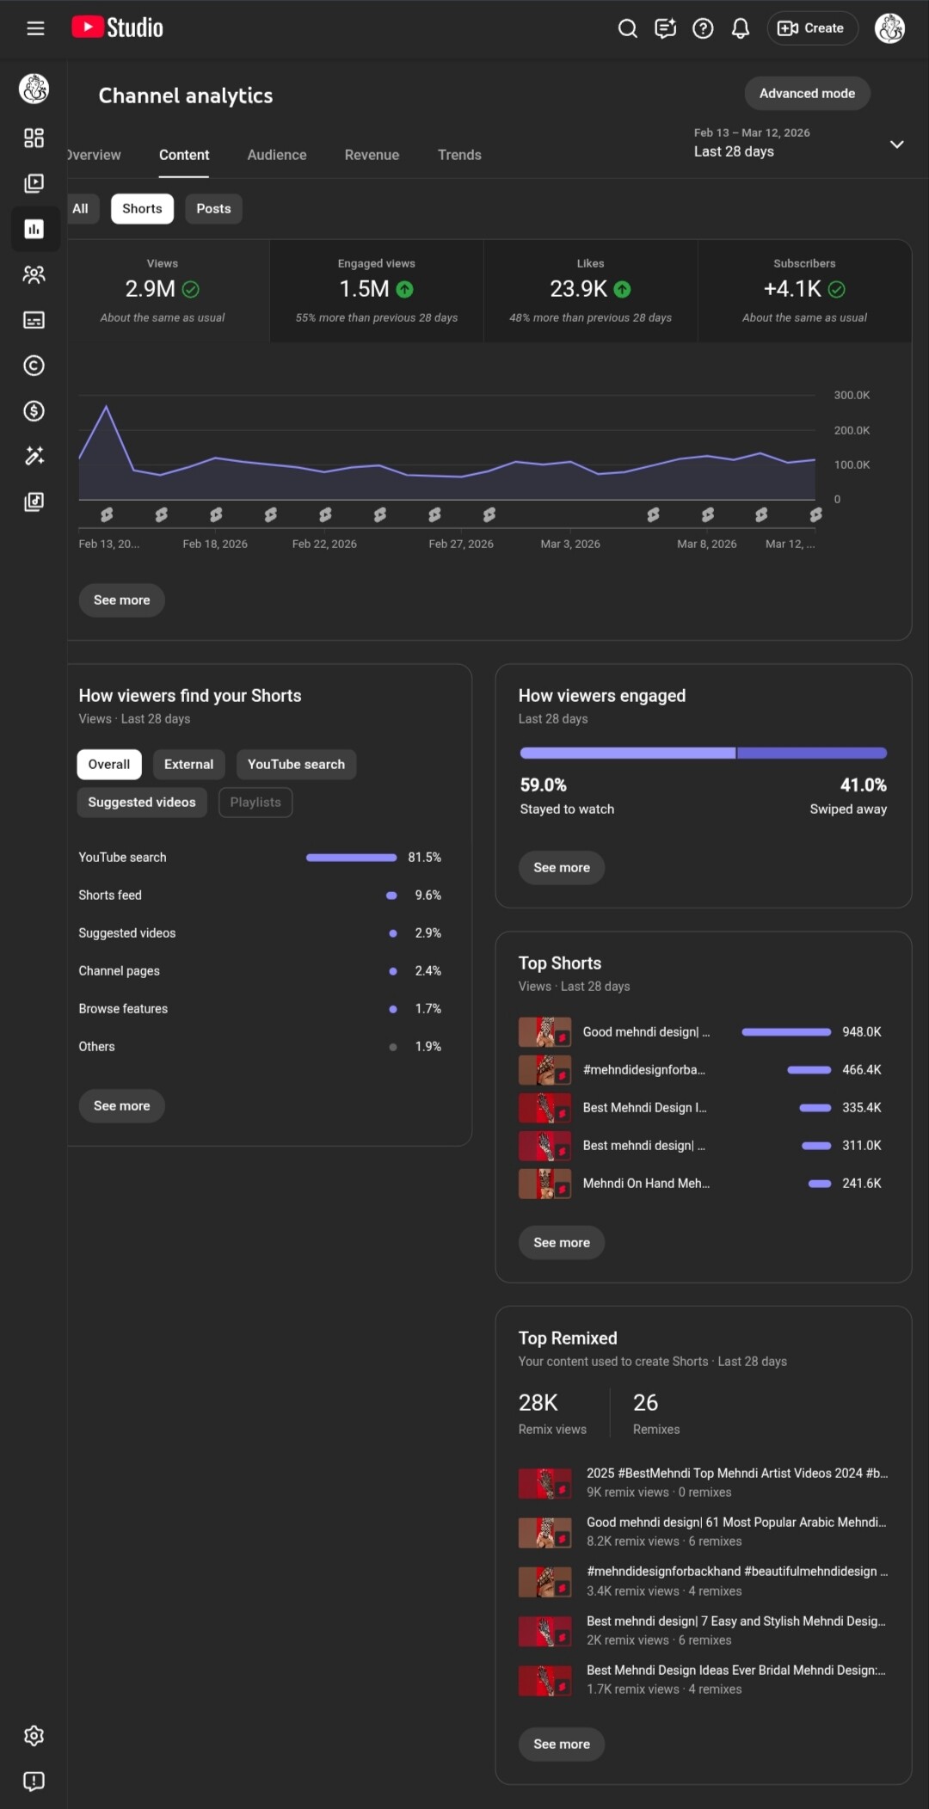Open the notifications bell
The image size is (929, 1809).
pos(740,28)
